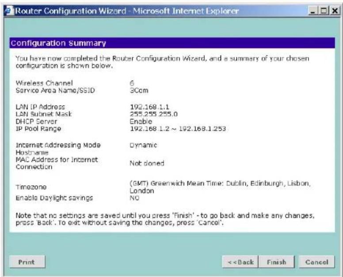Click the value Dynamic
This screenshot has width=343, height=277.
(x=143, y=145)
